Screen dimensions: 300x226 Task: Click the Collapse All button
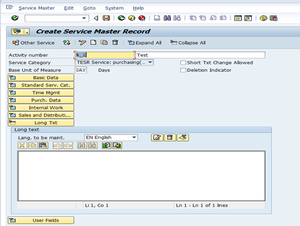click(x=188, y=43)
